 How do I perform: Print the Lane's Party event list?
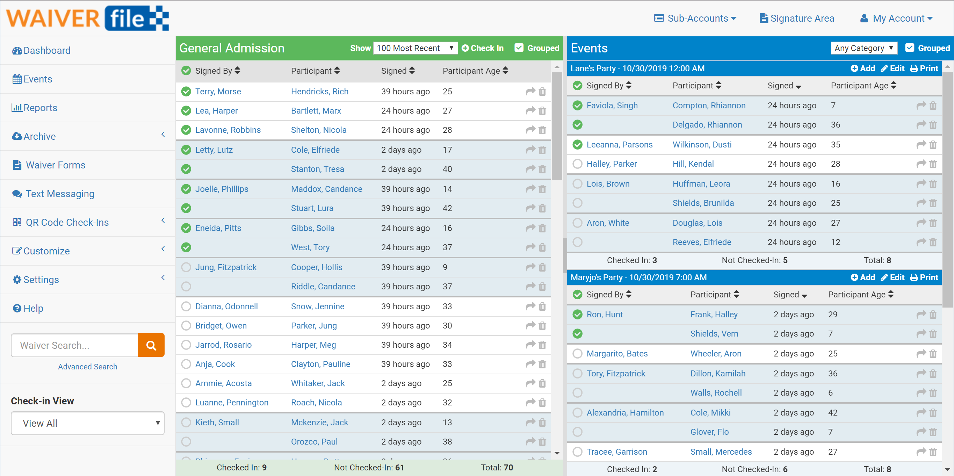tap(924, 68)
